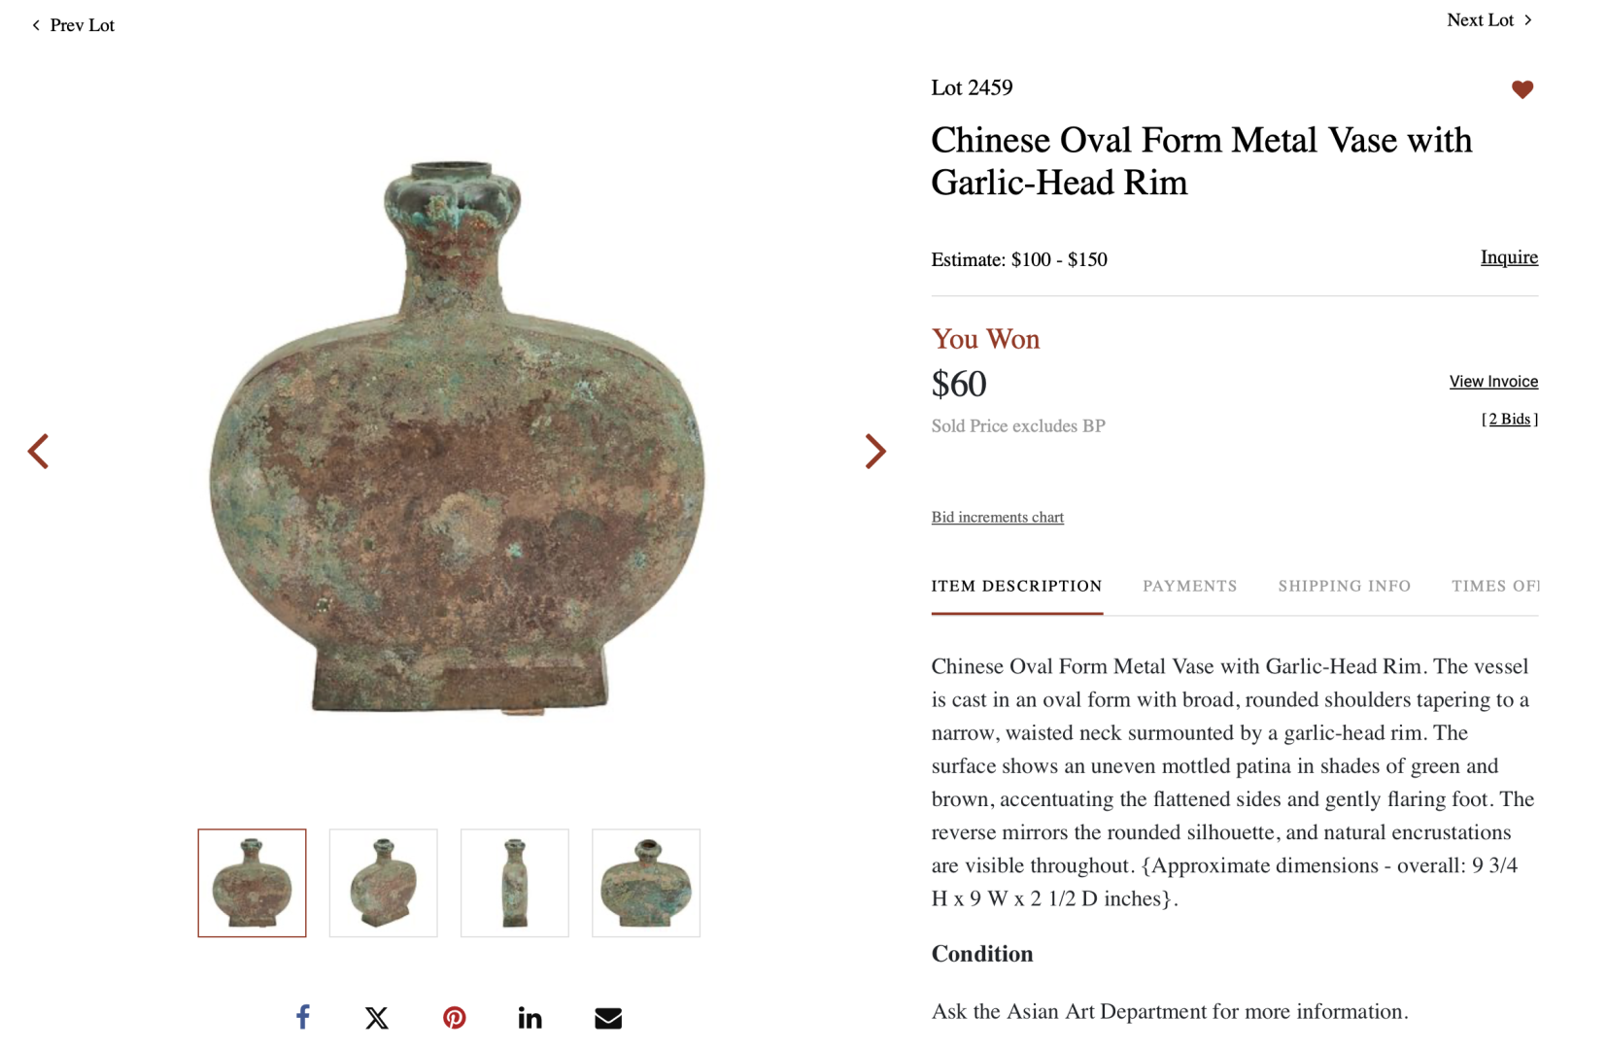
Task: Switch to Shipping Info tab
Action: (1344, 586)
